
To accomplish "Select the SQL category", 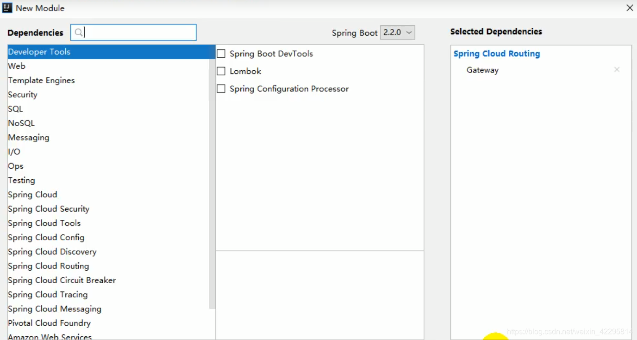I will 108,109.
